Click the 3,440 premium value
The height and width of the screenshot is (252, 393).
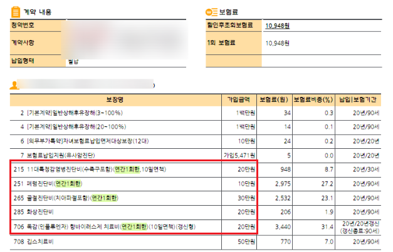pos(283,227)
